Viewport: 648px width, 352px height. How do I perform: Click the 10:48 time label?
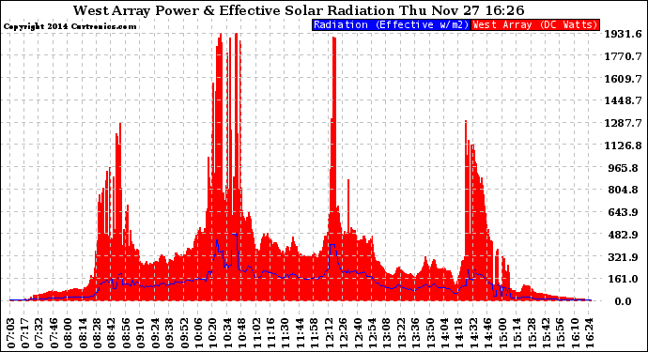[241, 332]
